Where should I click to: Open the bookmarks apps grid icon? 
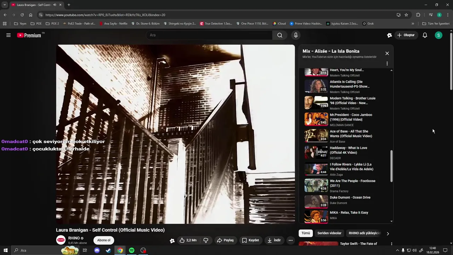(5, 24)
